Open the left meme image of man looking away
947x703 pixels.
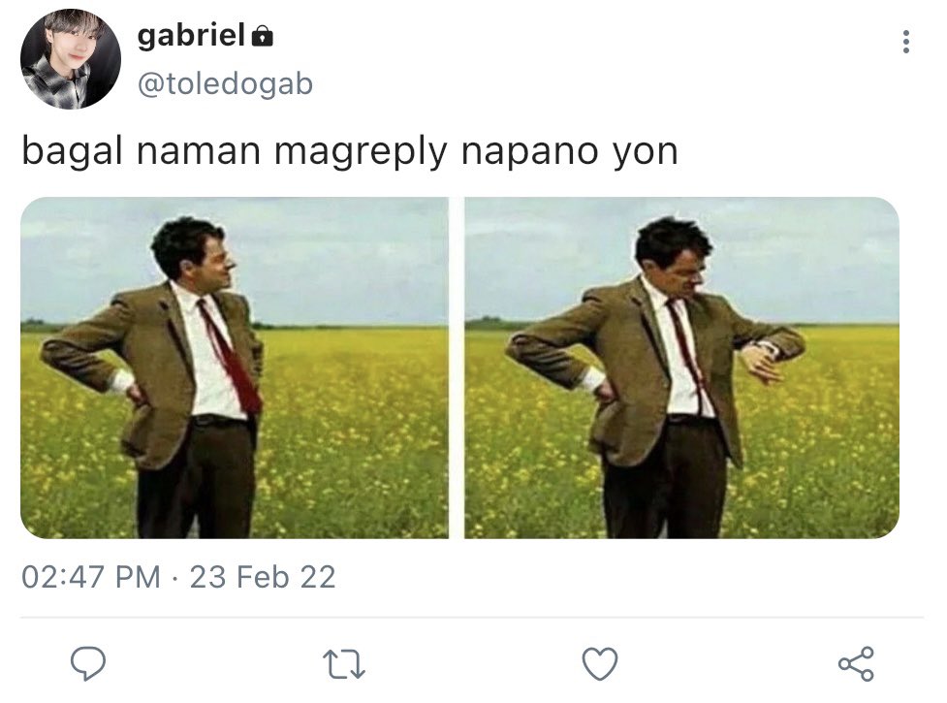pyautogui.click(x=235, y=367)
